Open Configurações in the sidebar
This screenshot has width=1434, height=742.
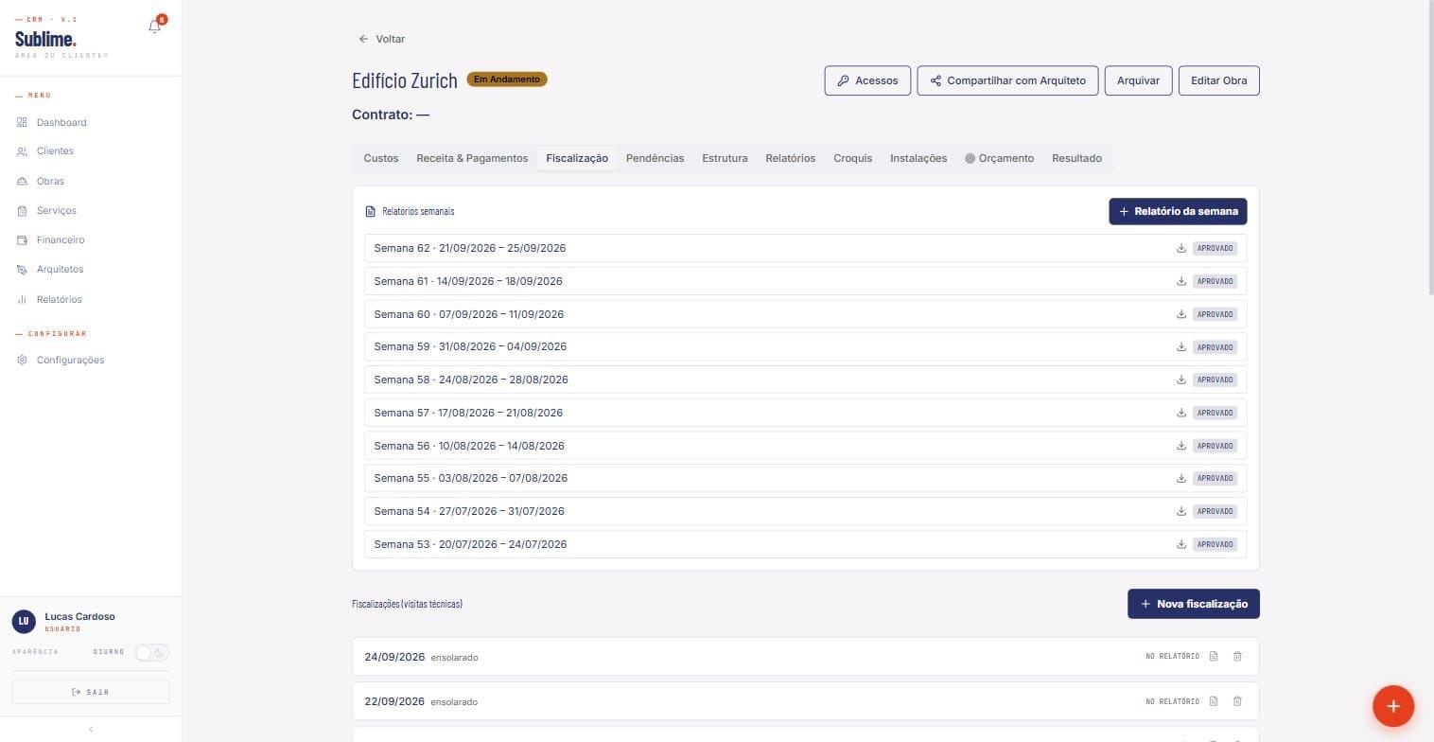click(x=70, y=360)
